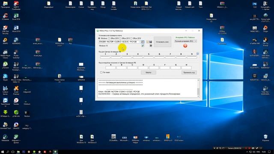This screenshot has width=274, height=154.
Task: Open UltraISO desktop shortcut
Action: click(x=16, y=126)
